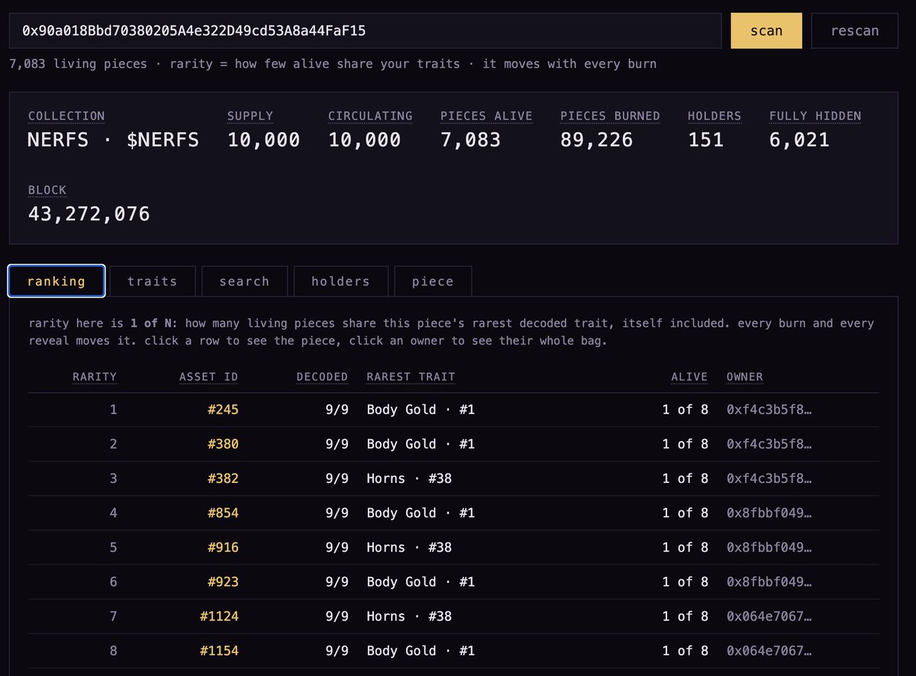Click owner 0xf4c3b5f8… in row #245
Image resolution: width=916 pixels, height=676 pixels.
769,410
